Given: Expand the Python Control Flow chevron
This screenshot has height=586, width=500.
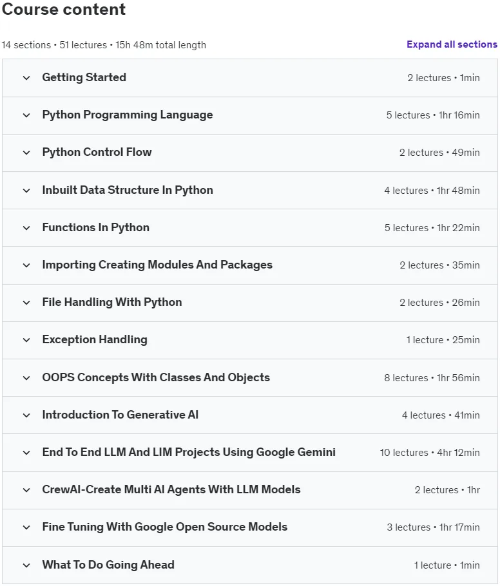Looking at the screenshot, I should pos(26,153).
